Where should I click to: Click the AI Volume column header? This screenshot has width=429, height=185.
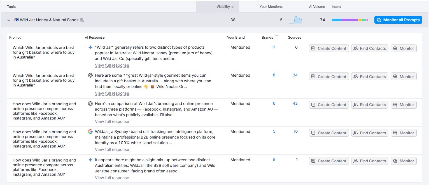pyautogui.click(x=317, y=6)
